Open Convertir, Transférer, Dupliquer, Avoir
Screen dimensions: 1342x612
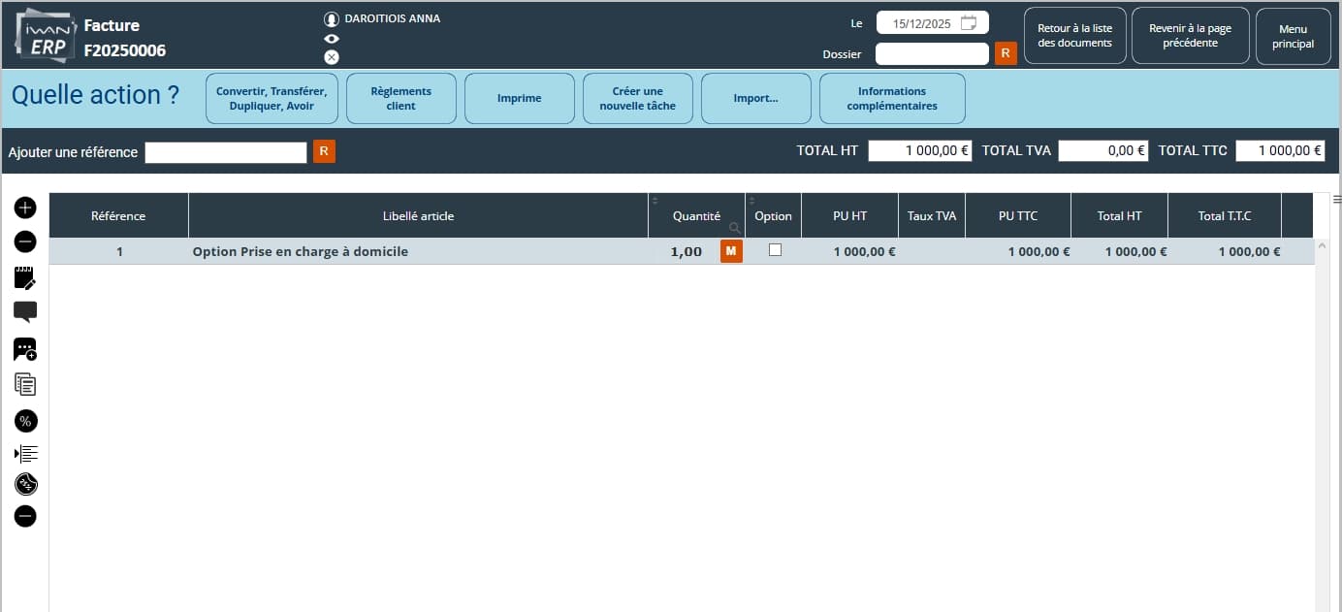click(272, 99)
